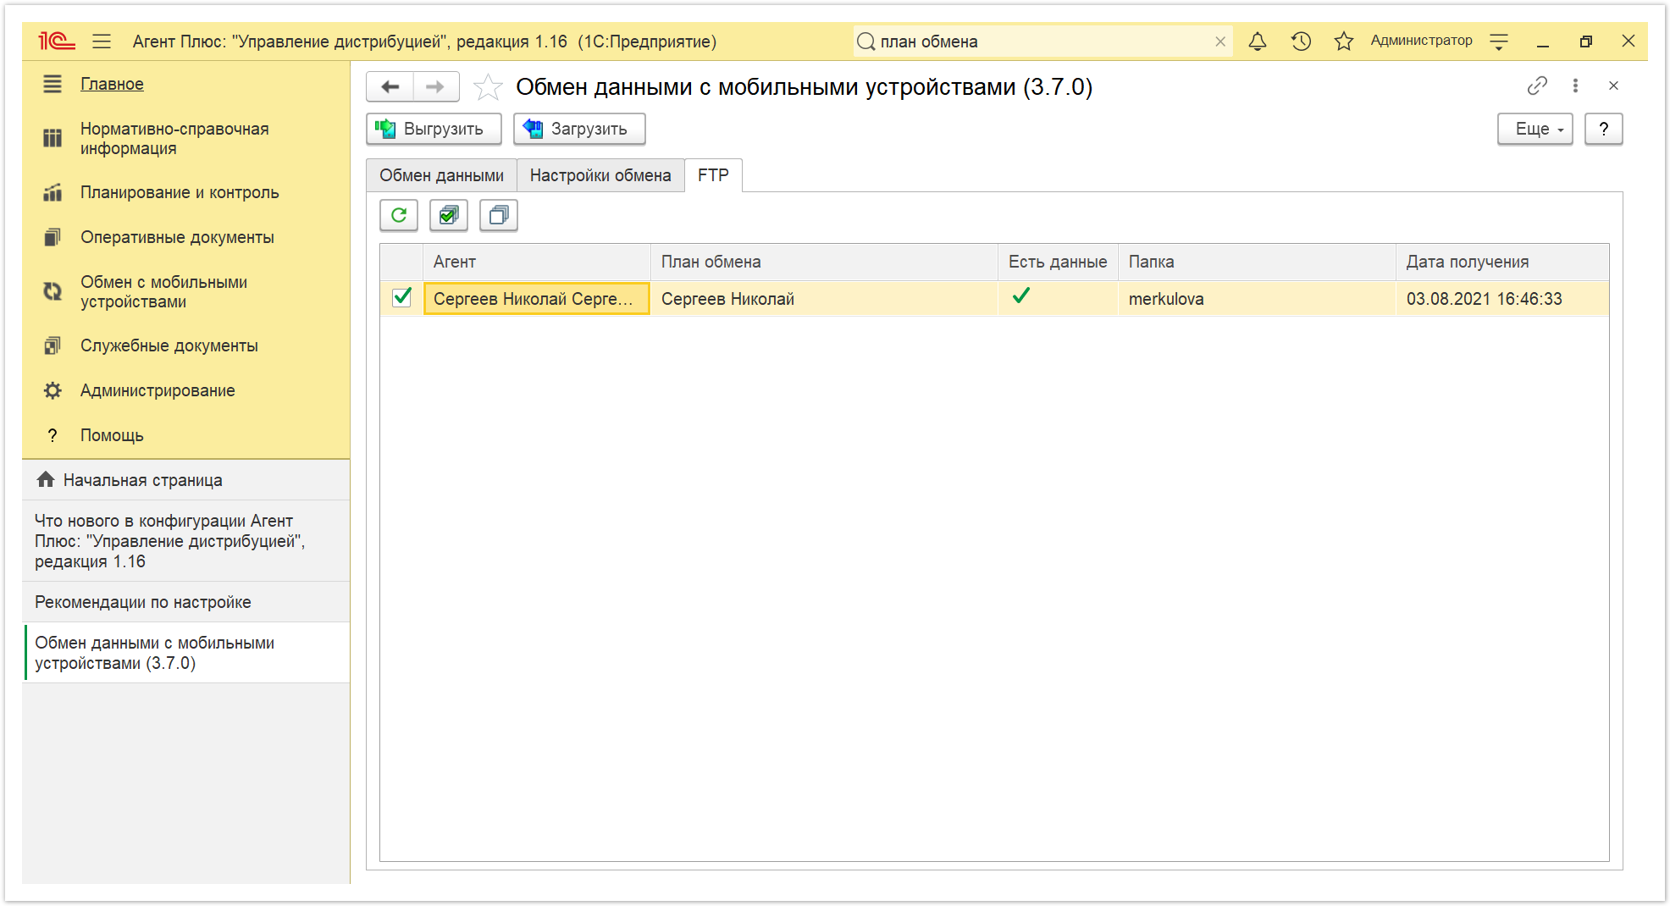
Task: Sort by Агент column header
Action: pos(537,262)
